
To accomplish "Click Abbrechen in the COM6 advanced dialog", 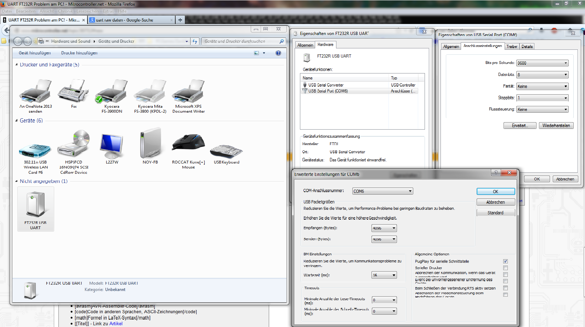I will pos(495,202).
